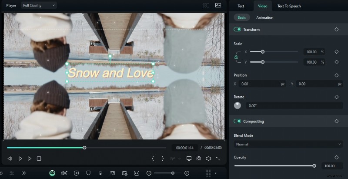Image resolution: width=348 pixels, height=179 pixels.
Task: Click the zoom in plus icon
Action: (187, 173)
